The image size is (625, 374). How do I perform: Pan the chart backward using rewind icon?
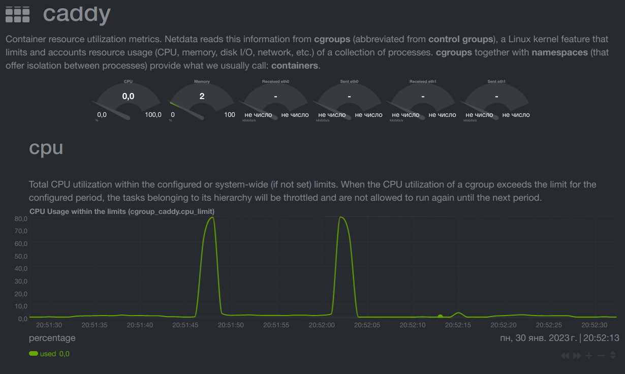click(x=565, y=355)
